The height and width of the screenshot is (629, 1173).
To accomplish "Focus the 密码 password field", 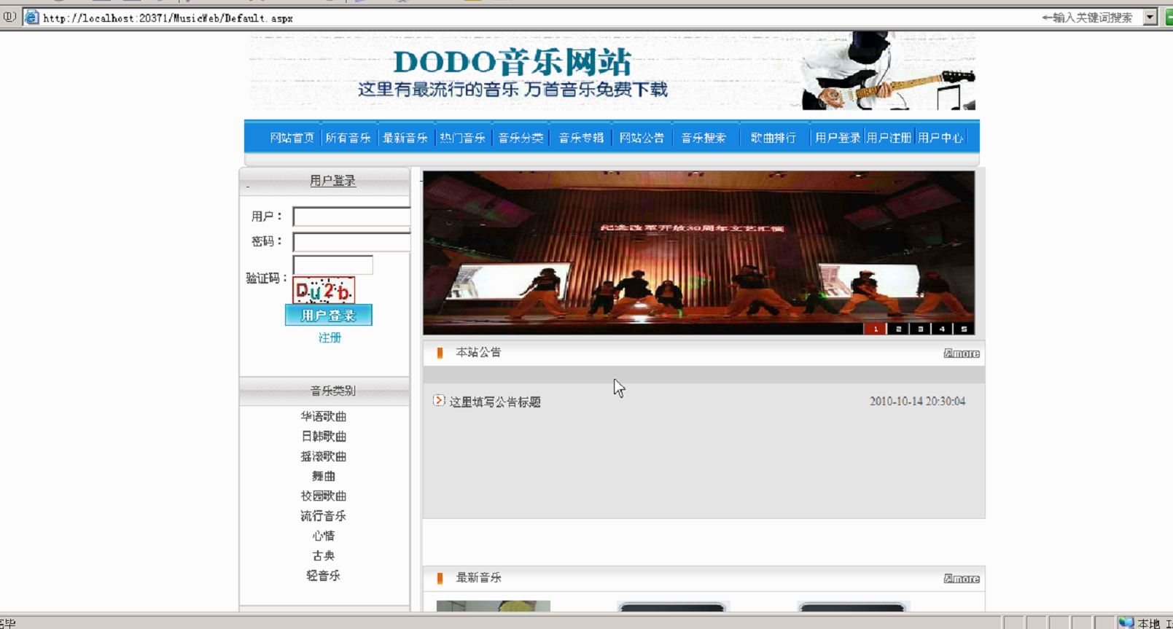I will [351, 242].
